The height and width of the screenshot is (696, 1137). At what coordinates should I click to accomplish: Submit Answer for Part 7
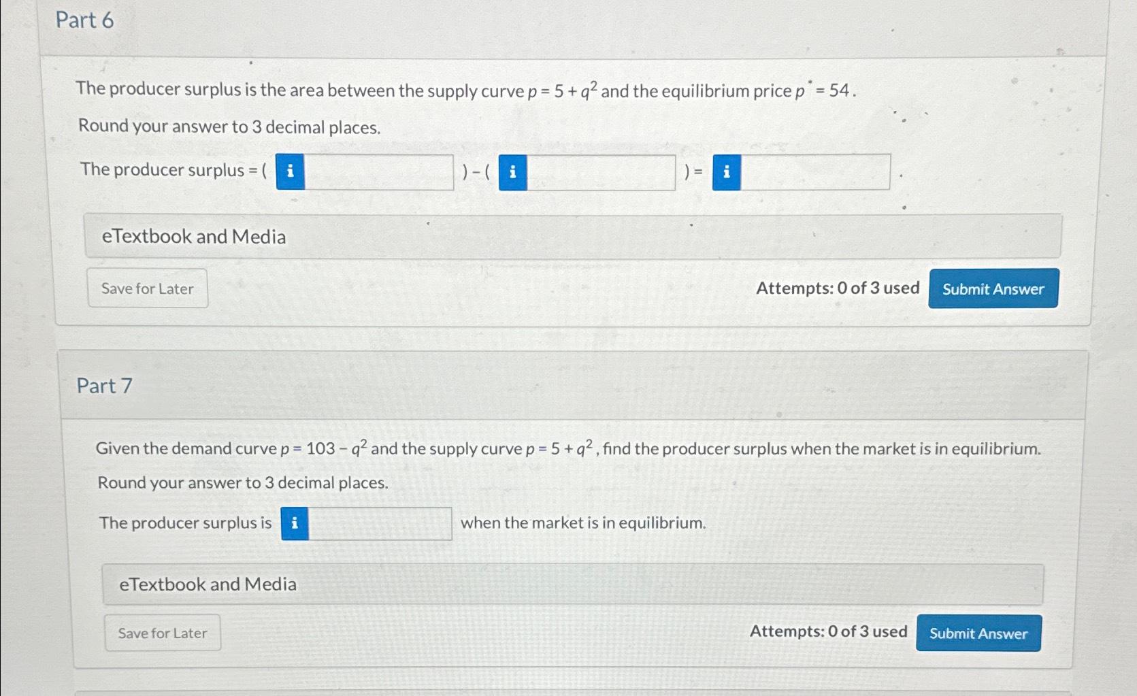tap(978, 633)
